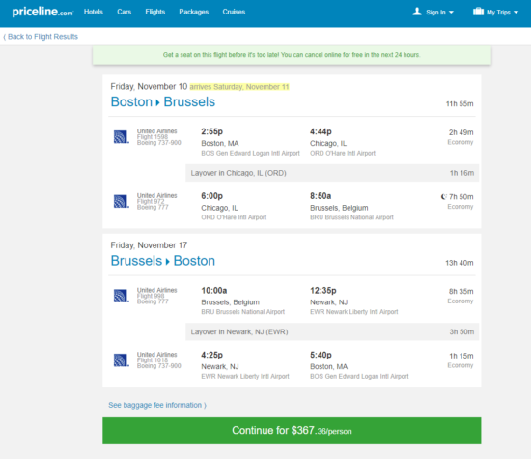Continue for $367.36 per person
The image size is (531, 459).
(x=292, y=431)
